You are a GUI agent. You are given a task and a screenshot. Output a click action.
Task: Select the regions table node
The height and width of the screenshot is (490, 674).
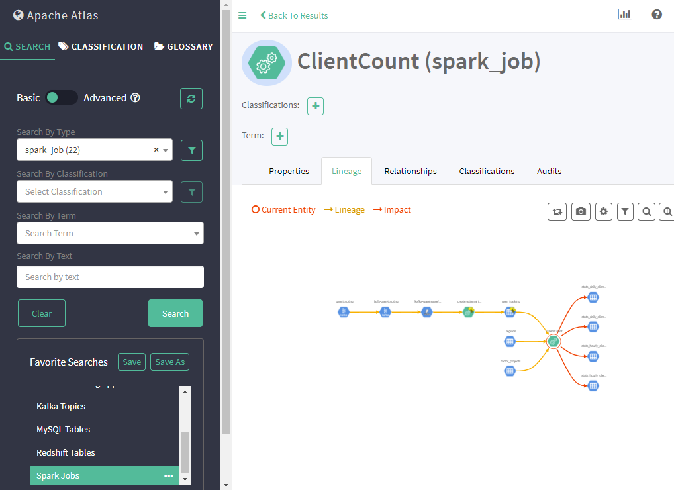click(x=510, y=342)
